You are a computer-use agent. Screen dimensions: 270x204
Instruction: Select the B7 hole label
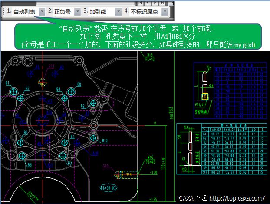coord(7,83)
